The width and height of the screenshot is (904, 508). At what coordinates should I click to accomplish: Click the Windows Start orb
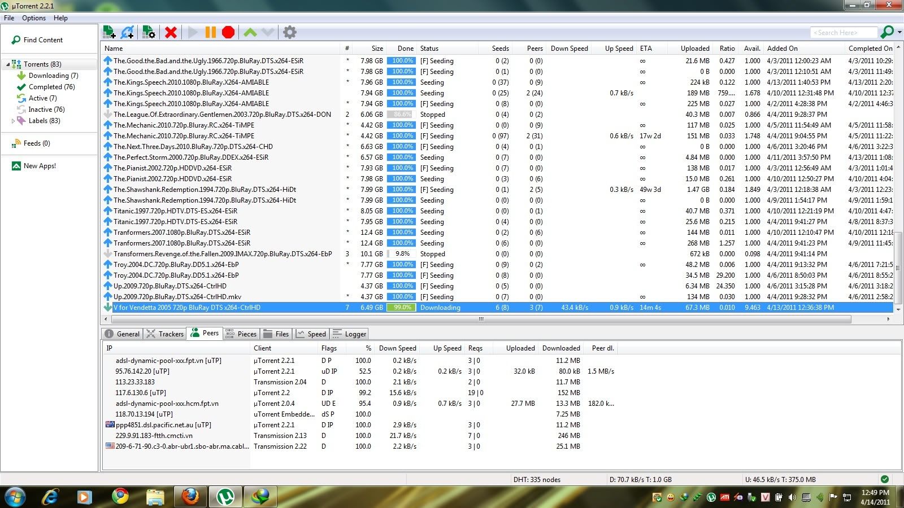pyautogui.click(x=15, y=497)
